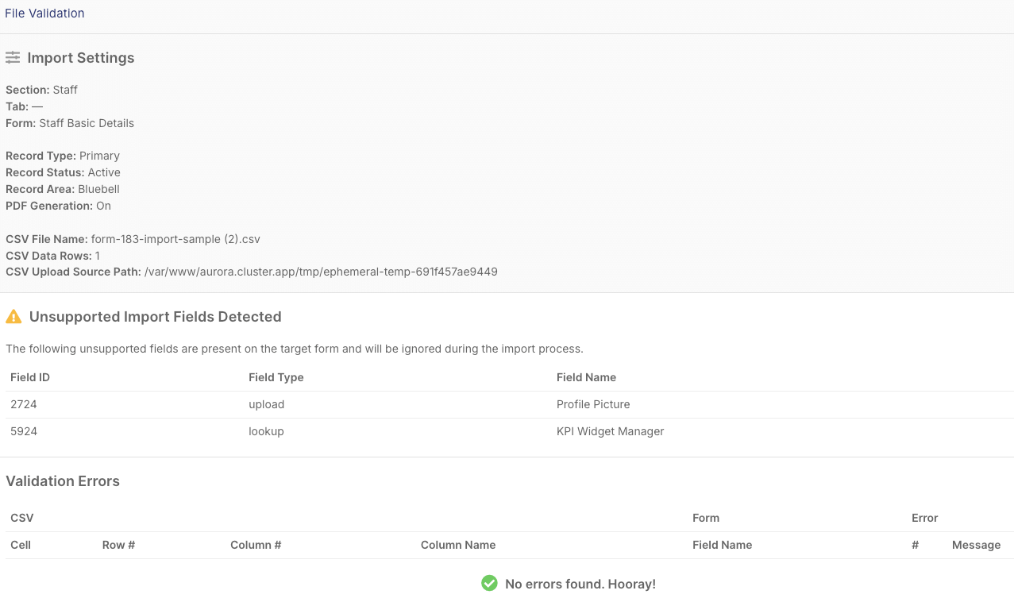This screenshot has height=602, width=1014.
Task: Click field ID 5924 cell
Action: [24, 431]
